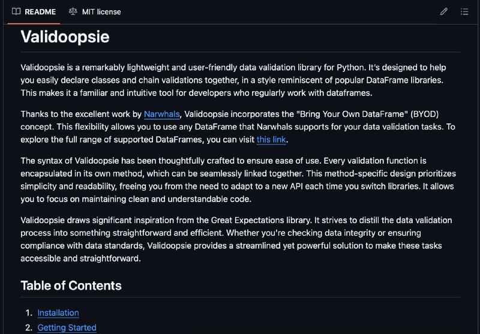Open the outline list icon
480x334 pixels.
[x=464, y=11]
